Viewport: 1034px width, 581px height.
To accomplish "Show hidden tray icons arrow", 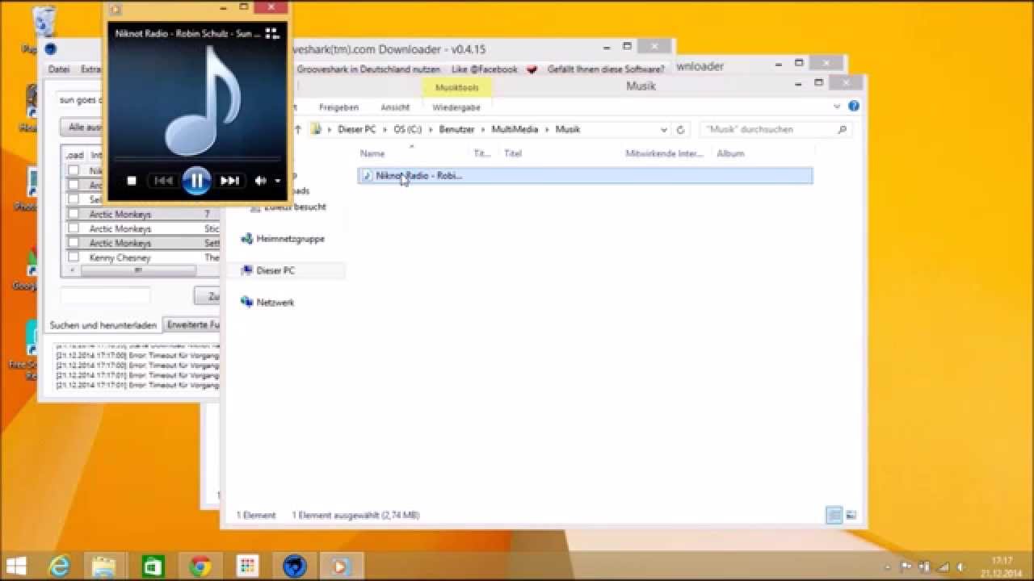I will click(x=888, y=567).
